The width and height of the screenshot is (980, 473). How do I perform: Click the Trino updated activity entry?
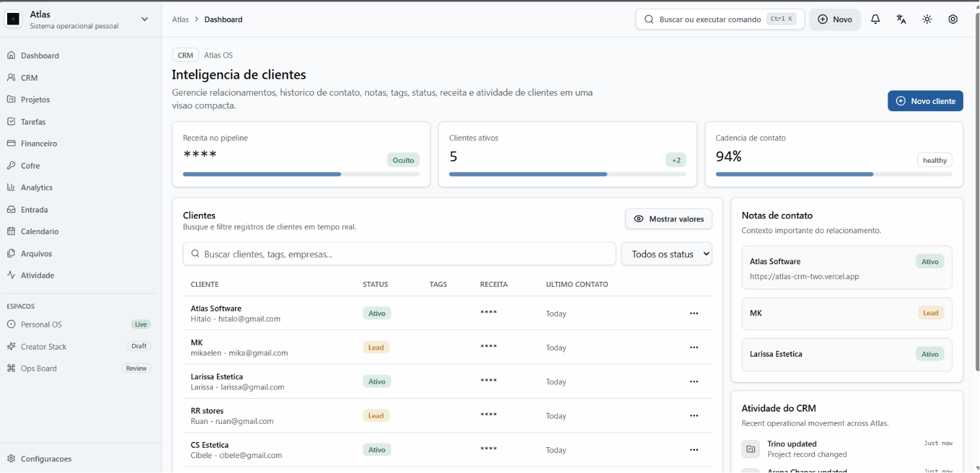847,448
